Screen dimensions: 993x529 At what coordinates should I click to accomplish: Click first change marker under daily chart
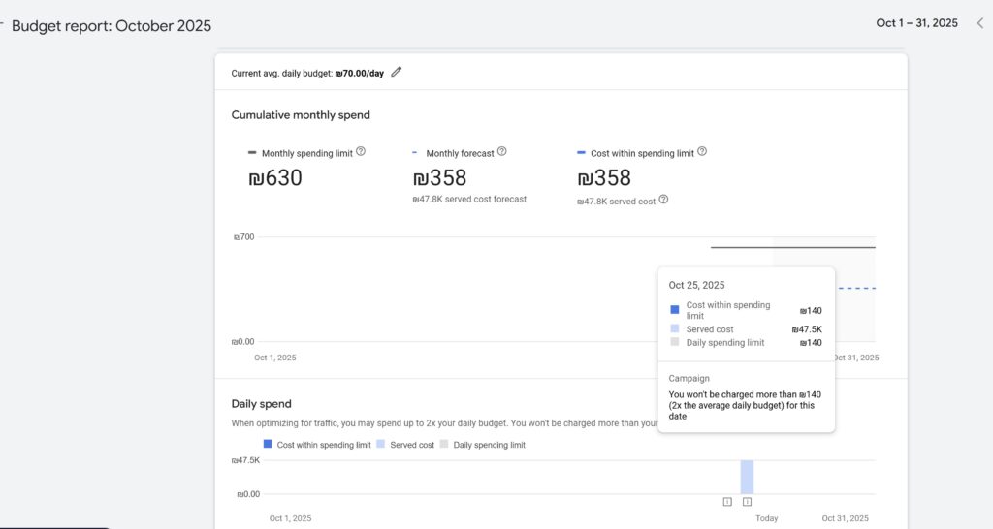click(727, 501)
